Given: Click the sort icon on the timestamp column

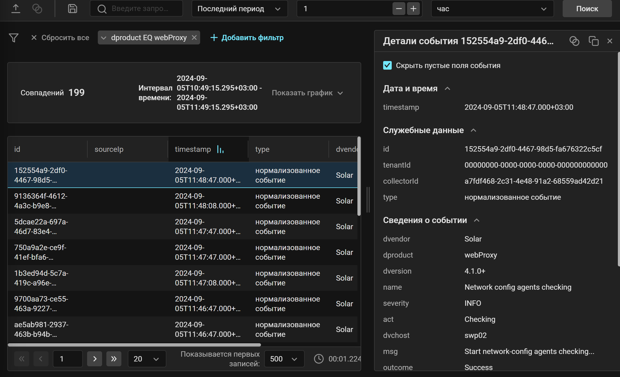Looking at the screenshot, I should (x=220, y=149).
